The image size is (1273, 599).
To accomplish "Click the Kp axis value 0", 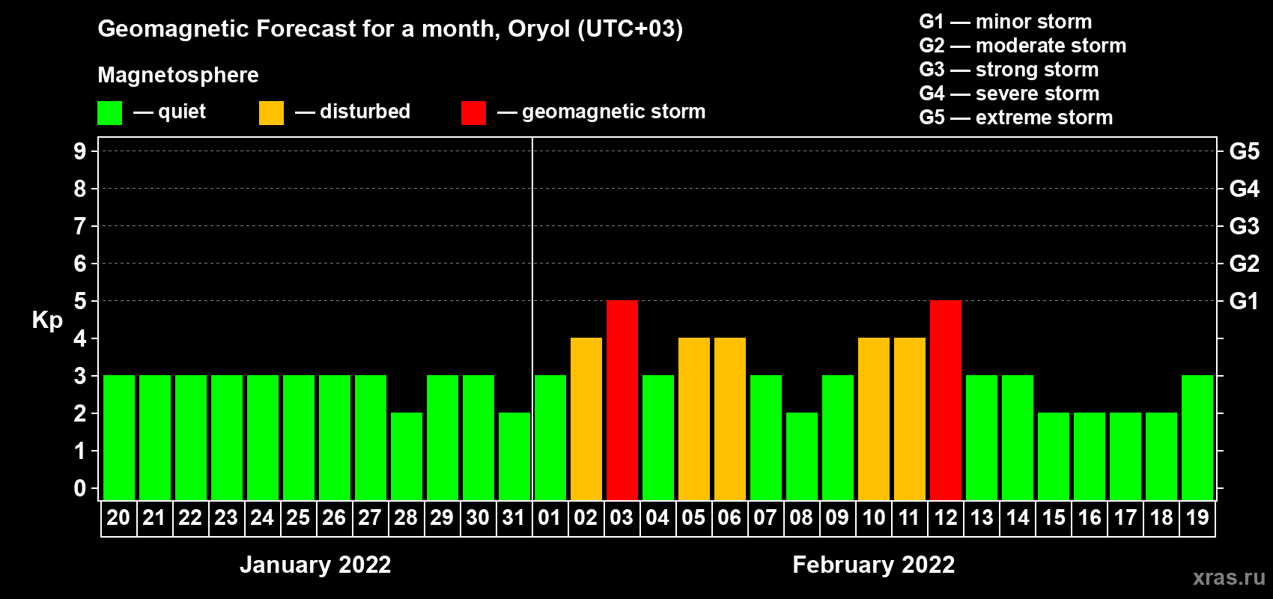I will [80, 488].
